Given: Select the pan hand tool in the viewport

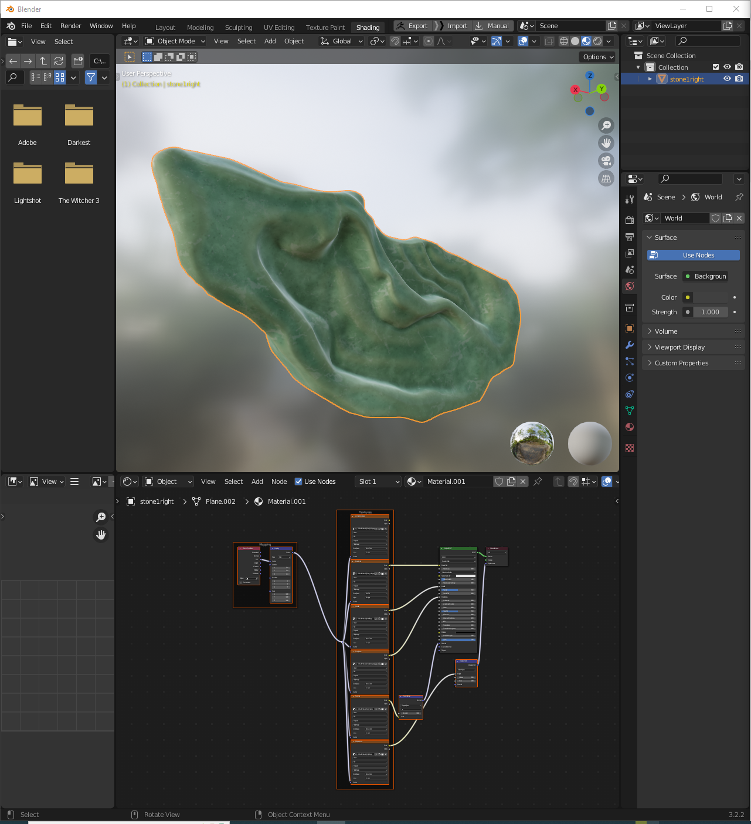Looking at the screenshot, I should pyautogui.click(x=606, y=143).
